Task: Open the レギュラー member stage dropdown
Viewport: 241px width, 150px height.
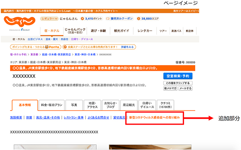Action: click(49, 18)
